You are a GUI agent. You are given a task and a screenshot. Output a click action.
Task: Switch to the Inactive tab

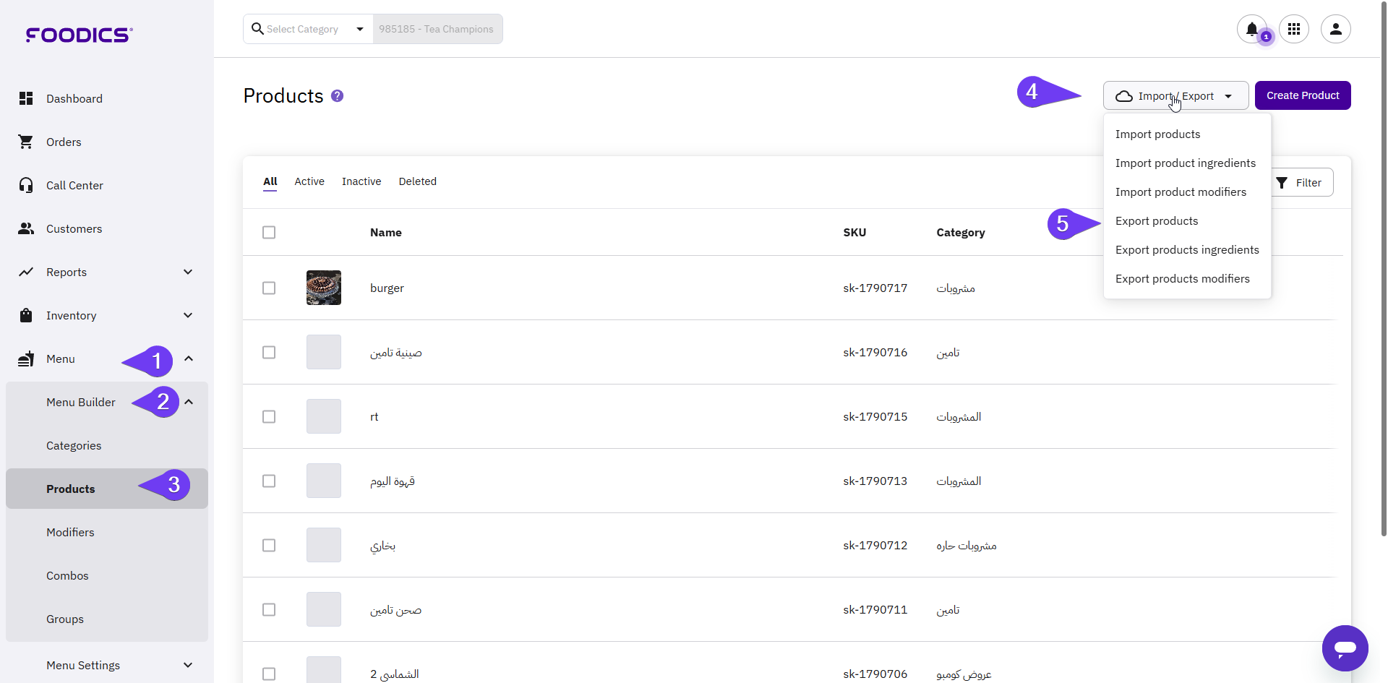(361, 181)
